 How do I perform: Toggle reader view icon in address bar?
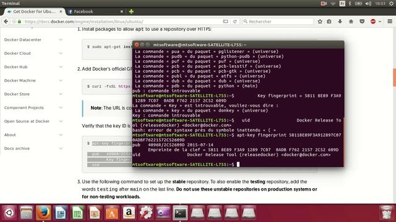pyautogui.click(x=225, y=22)
